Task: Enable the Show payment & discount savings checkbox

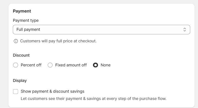Action: click(16, 91)
